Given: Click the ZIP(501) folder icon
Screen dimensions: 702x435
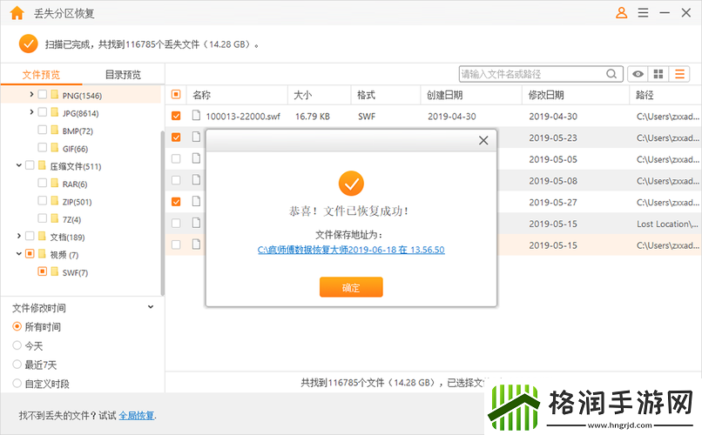Looking at the screenshot, I should click(x=55, y=201).
